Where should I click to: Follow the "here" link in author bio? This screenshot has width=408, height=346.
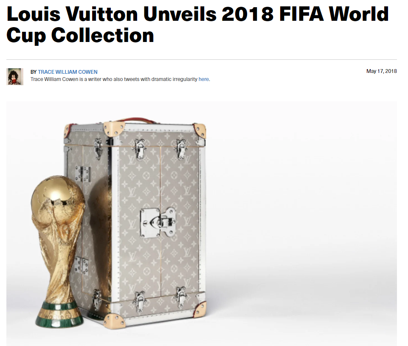coord(204,79)
